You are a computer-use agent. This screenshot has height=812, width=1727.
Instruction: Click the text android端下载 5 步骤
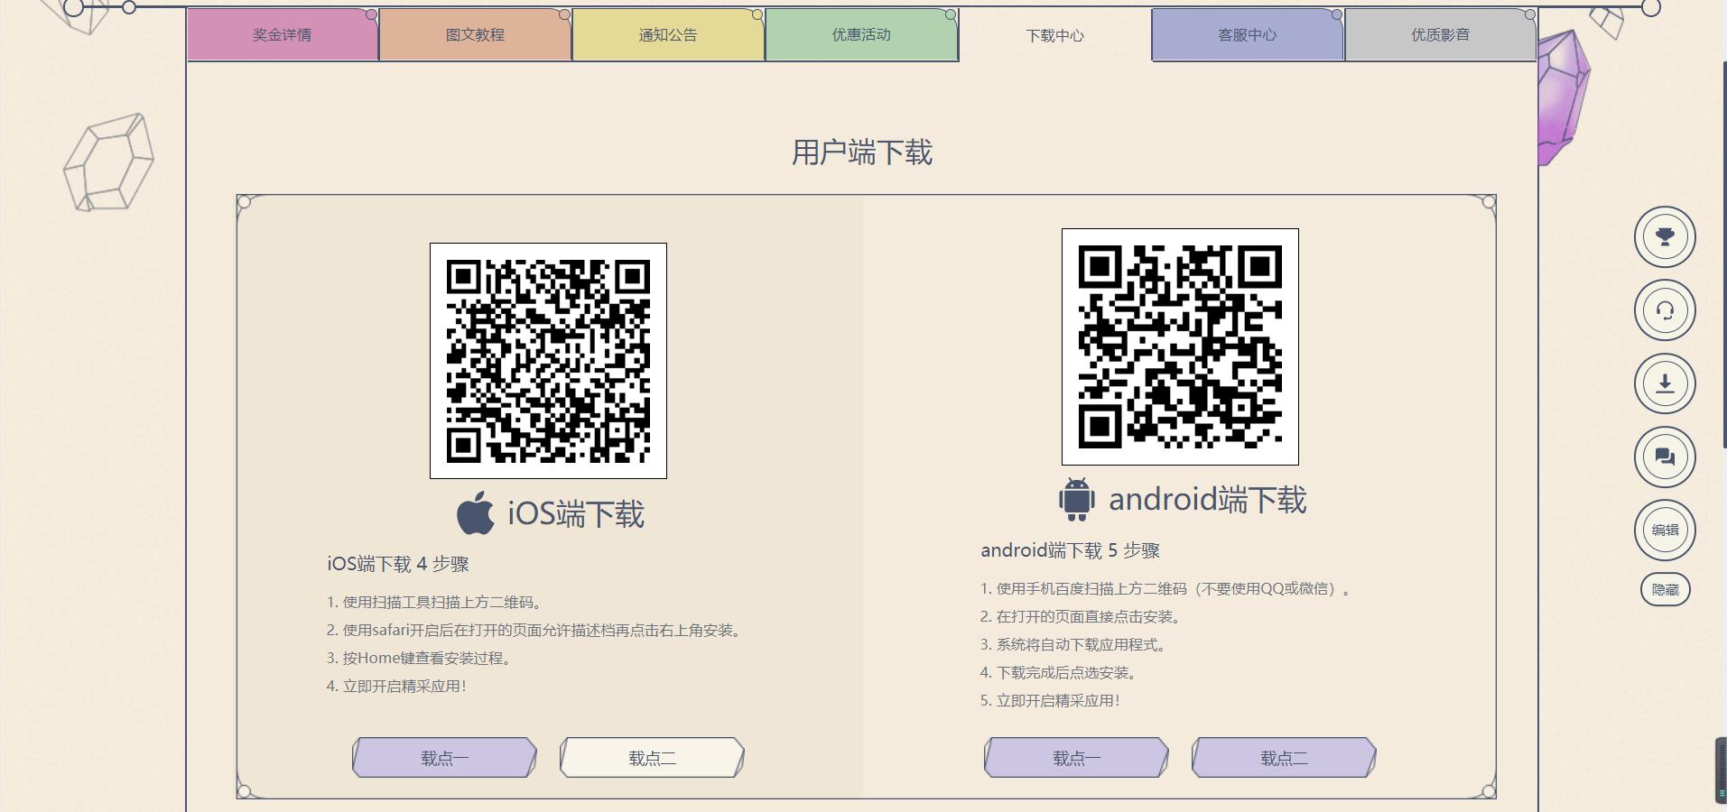click(x=1070, y=550)
